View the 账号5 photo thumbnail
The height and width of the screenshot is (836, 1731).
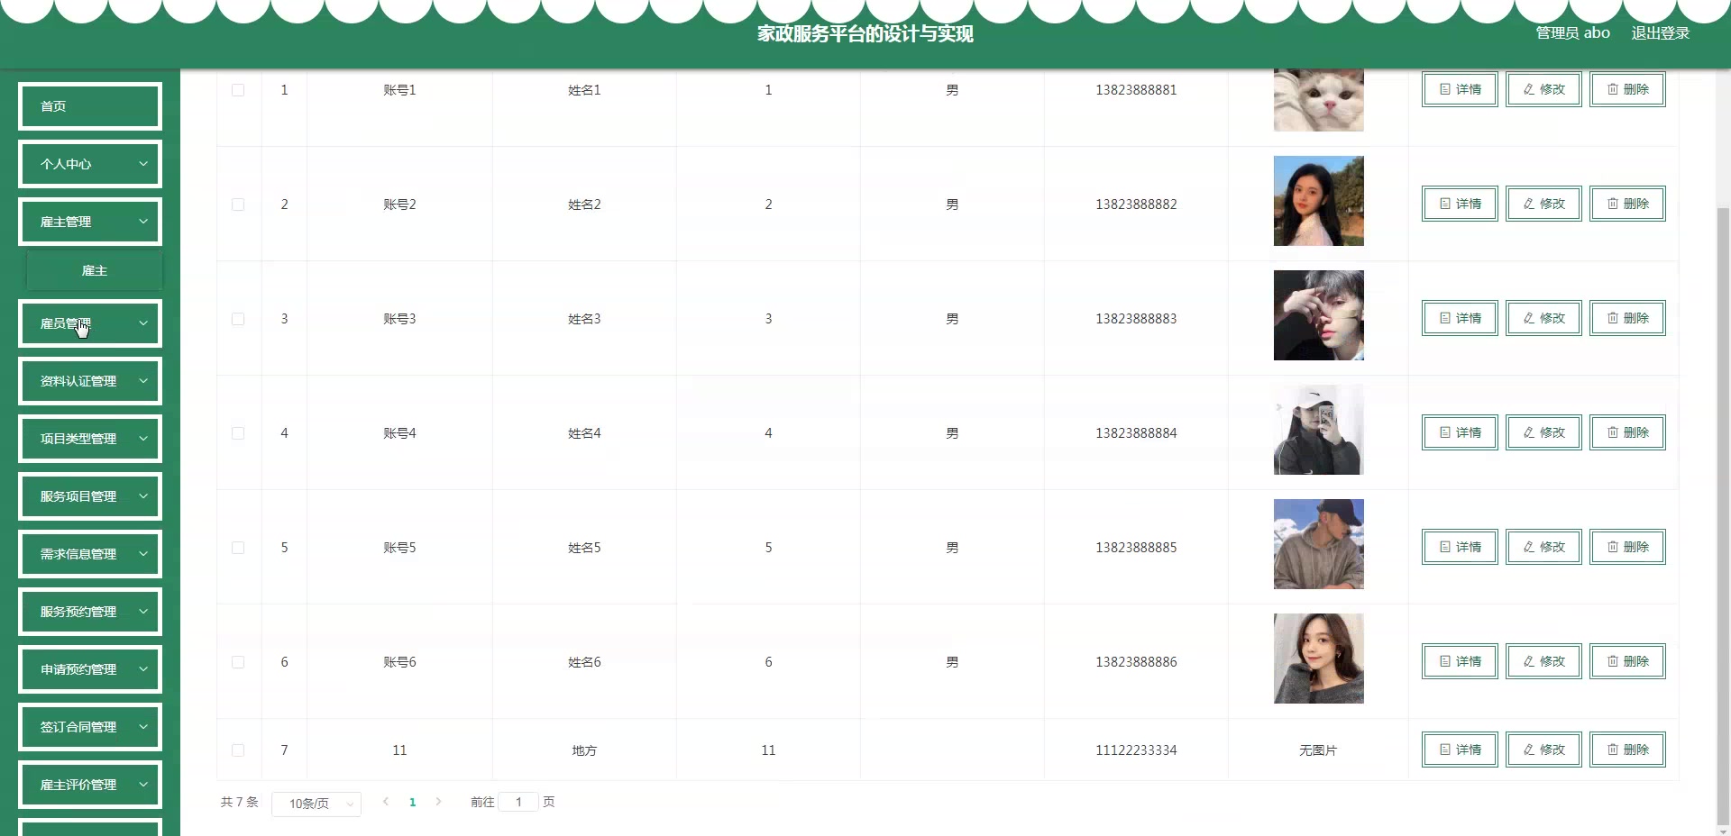point(1318,544)
